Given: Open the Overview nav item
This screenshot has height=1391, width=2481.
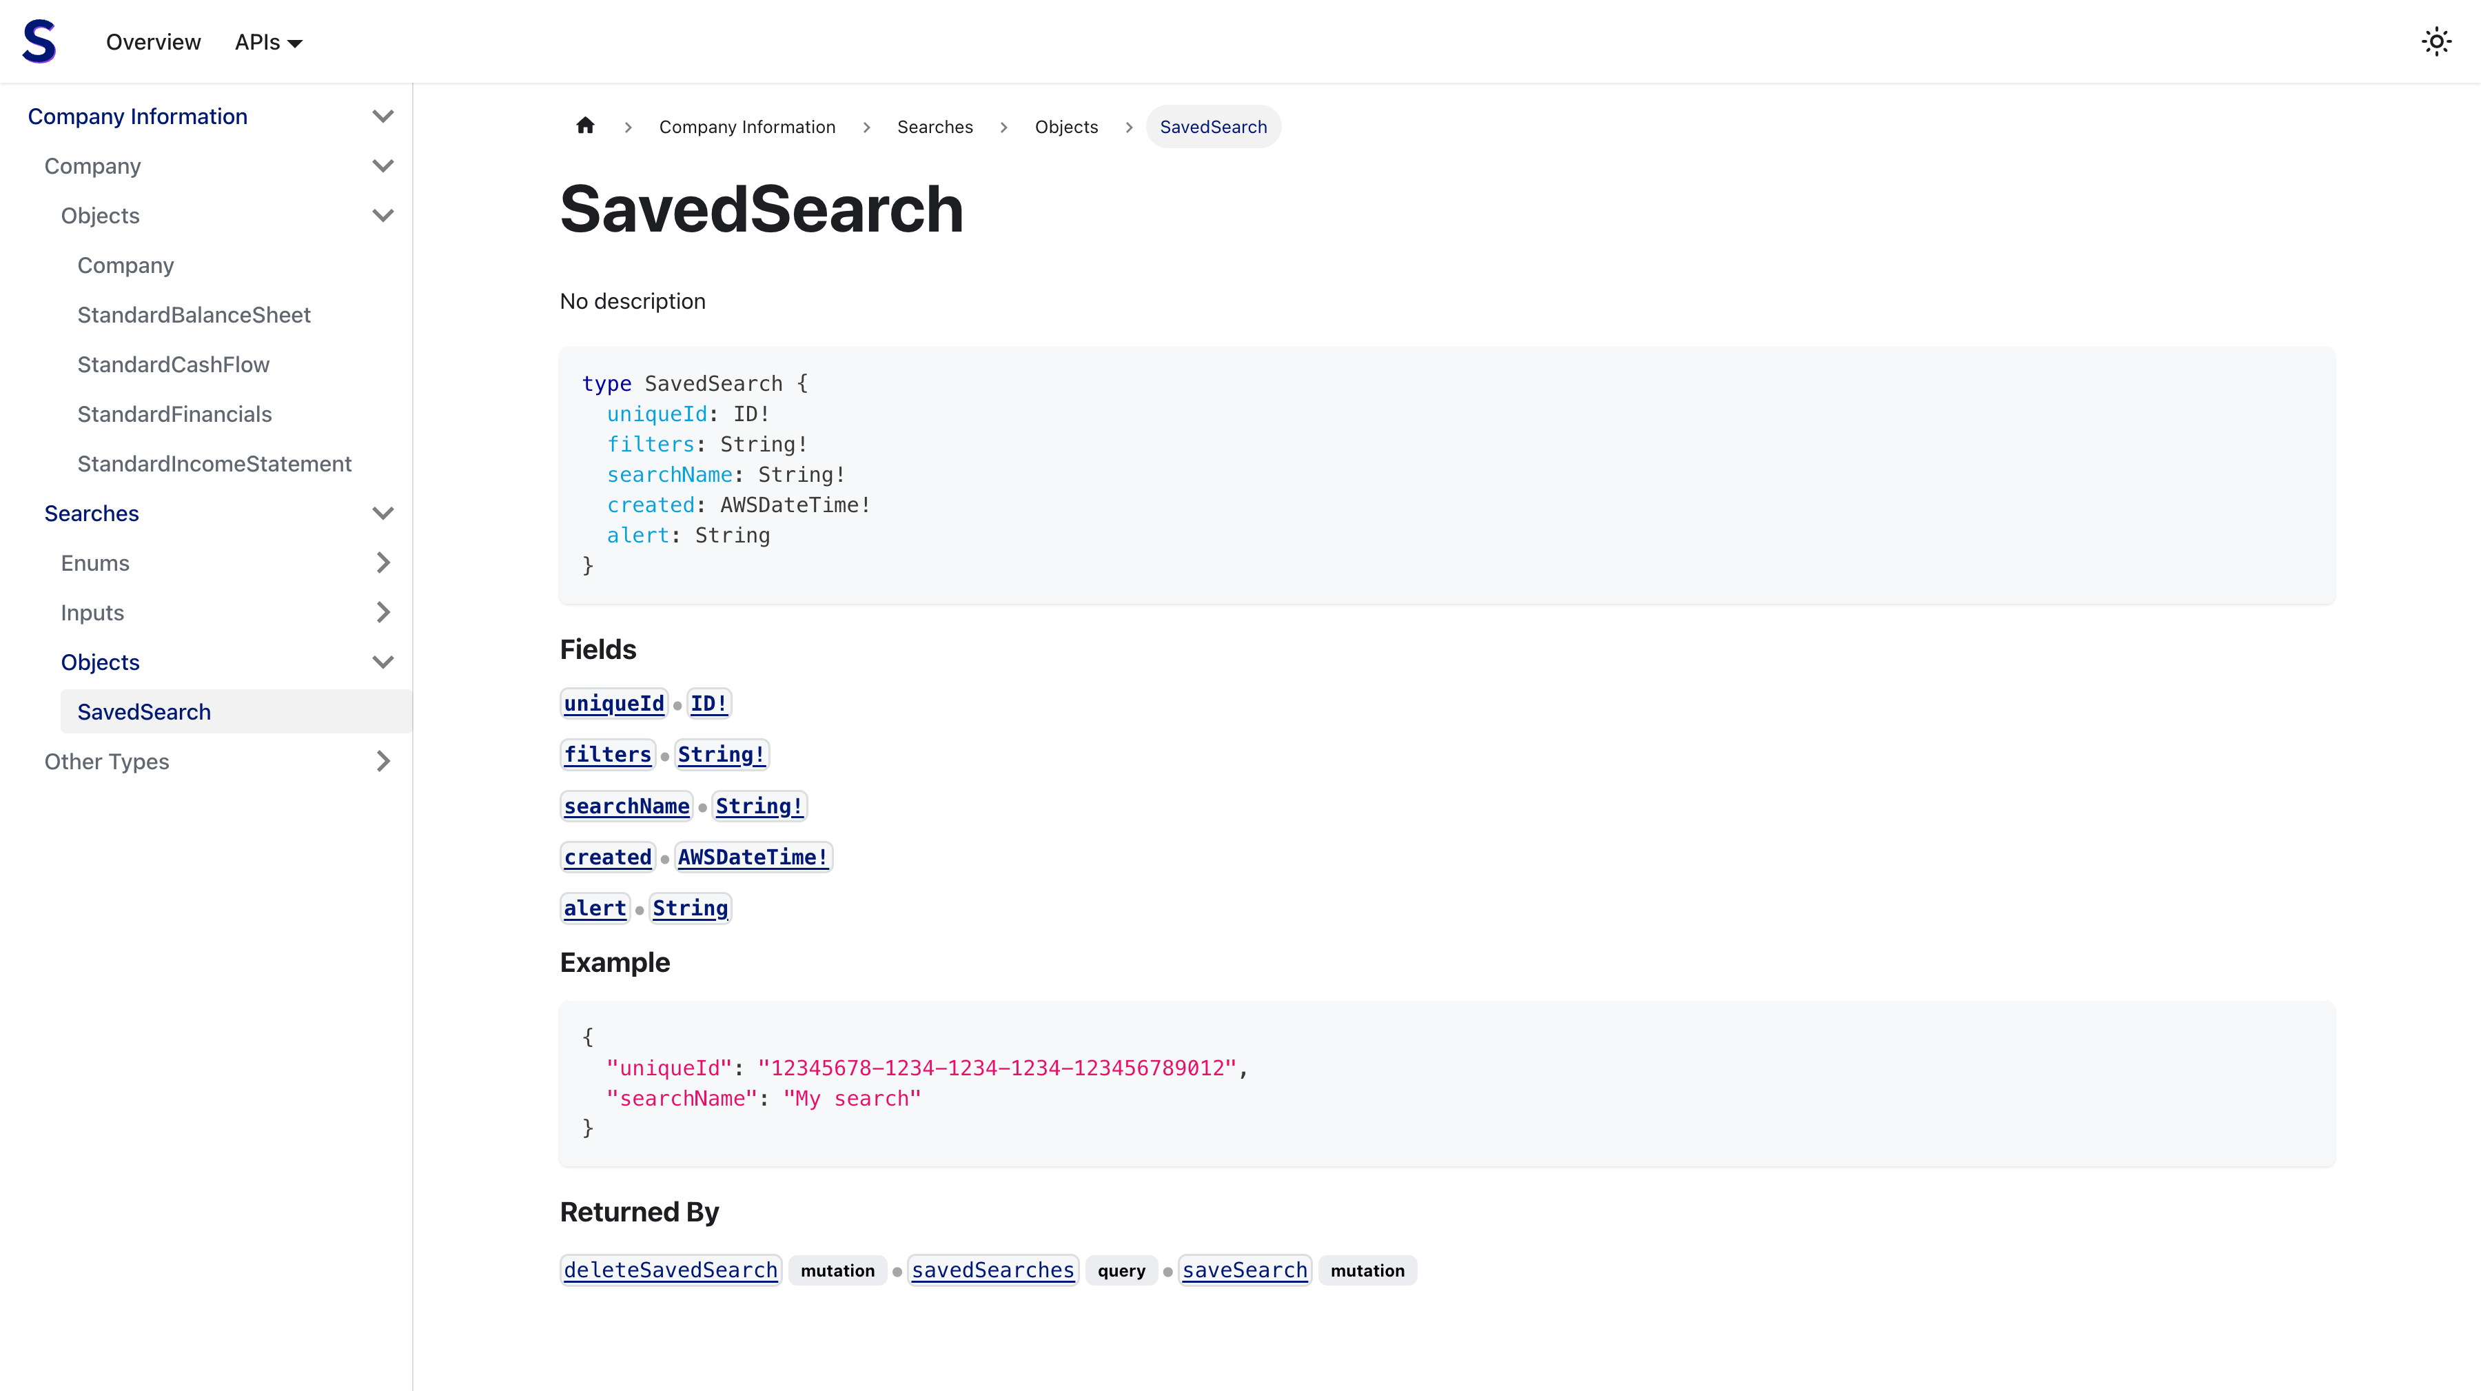Looking at the screenshot, I should coord(153,42).
